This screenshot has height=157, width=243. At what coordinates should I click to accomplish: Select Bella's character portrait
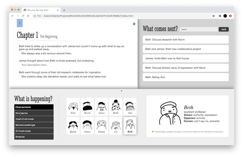[116, 107]
